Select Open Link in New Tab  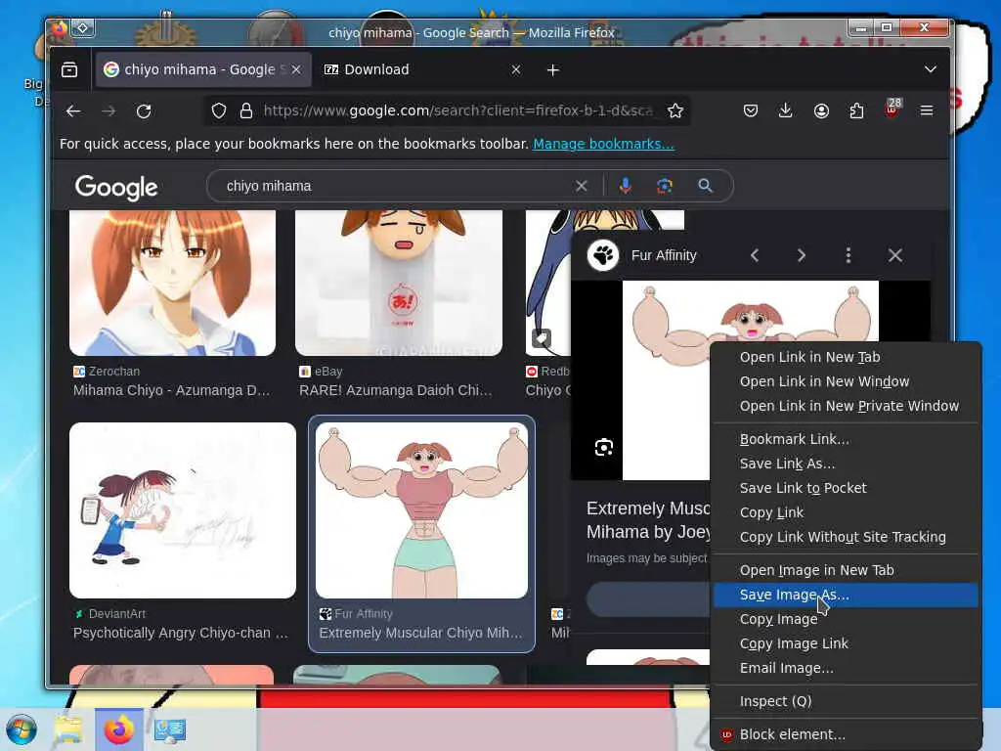coord(846,357)
